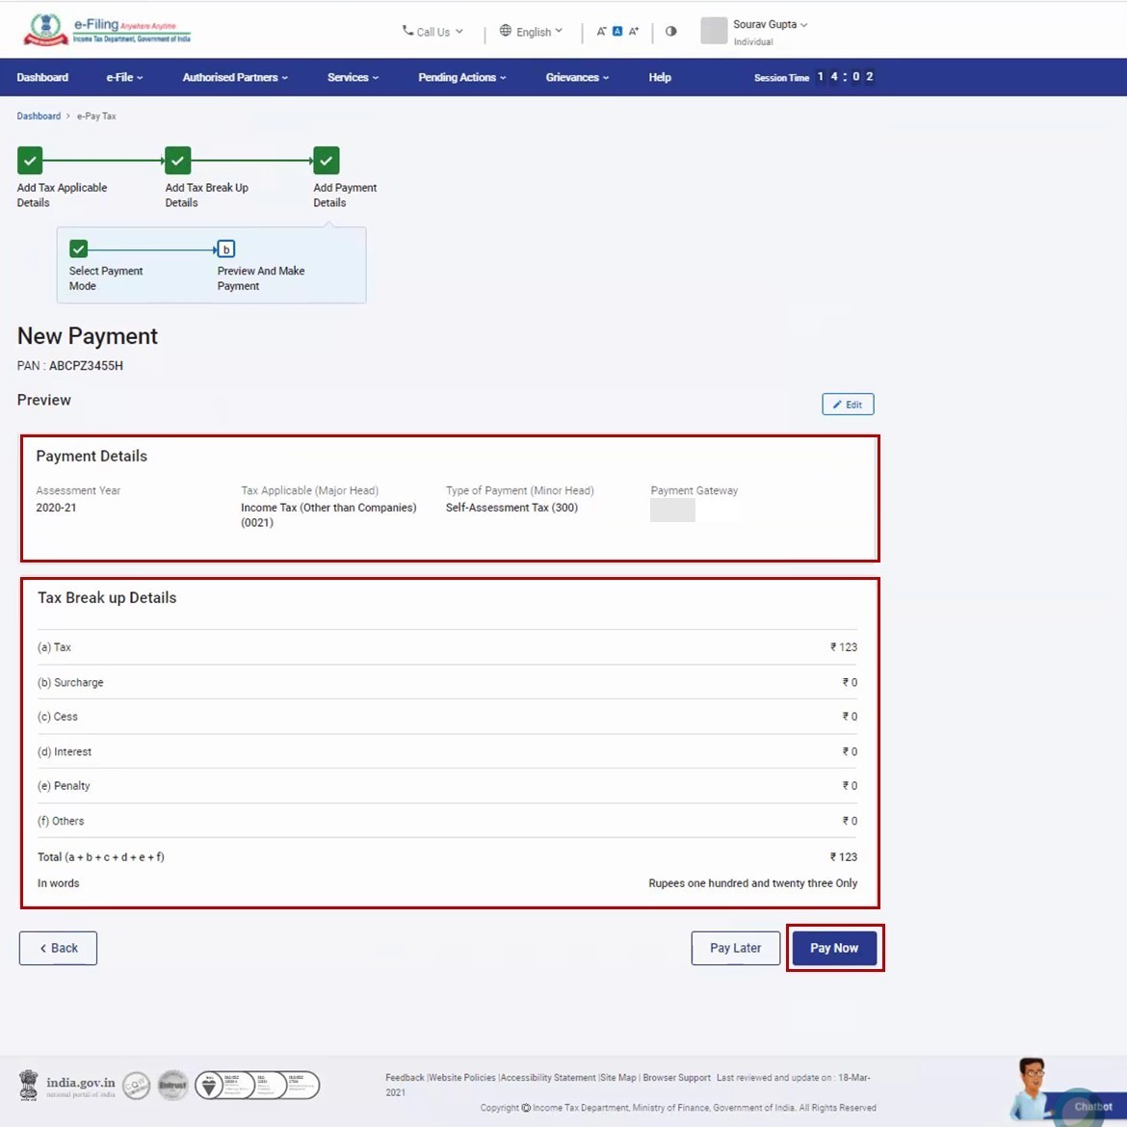
Task: Click the Add Tax Applicable Details step checkmark
Action: point(30,160)
